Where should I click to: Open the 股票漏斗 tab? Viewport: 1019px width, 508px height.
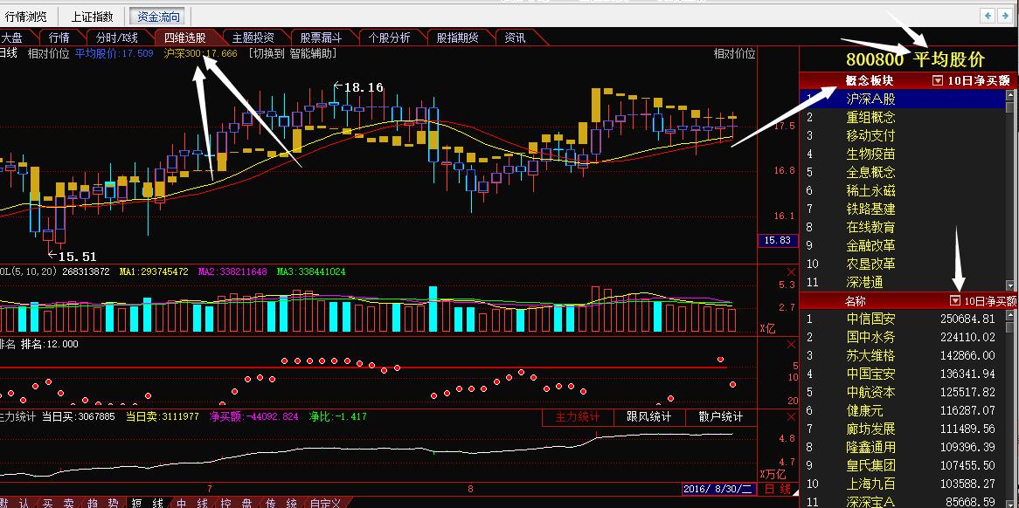(x=321, y=38)
